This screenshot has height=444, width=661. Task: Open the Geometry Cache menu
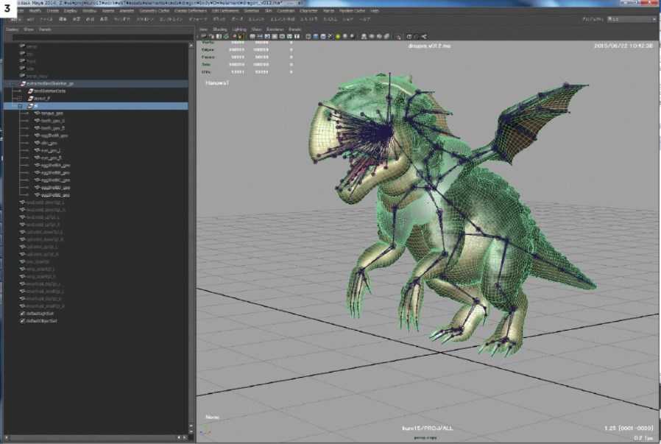[x=155, y=10]
